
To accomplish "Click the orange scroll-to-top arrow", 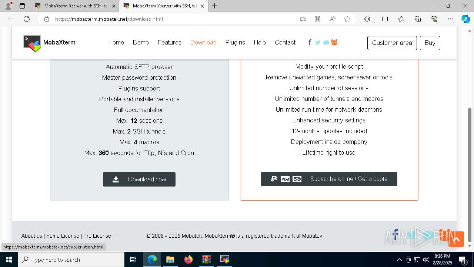I will pos(456,239).
